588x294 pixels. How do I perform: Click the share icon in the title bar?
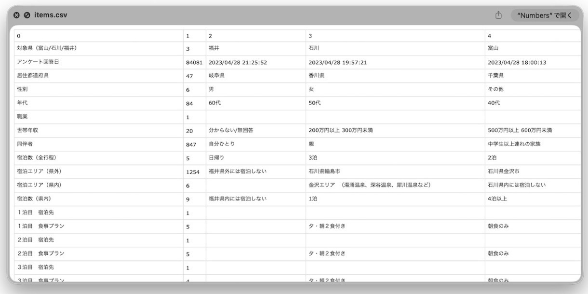click(499, 15)
